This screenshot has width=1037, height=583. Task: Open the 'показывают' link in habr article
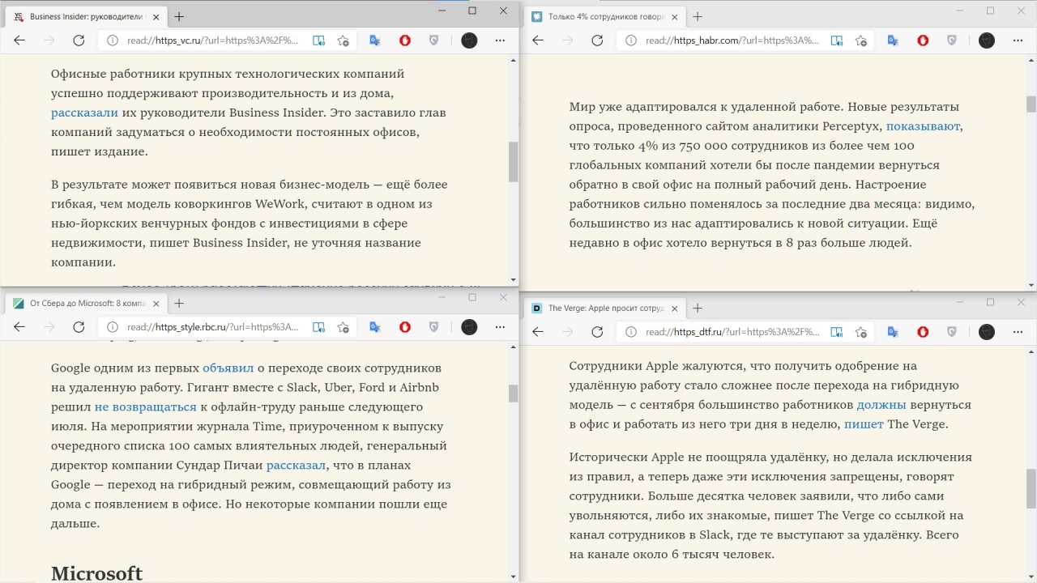924,126
